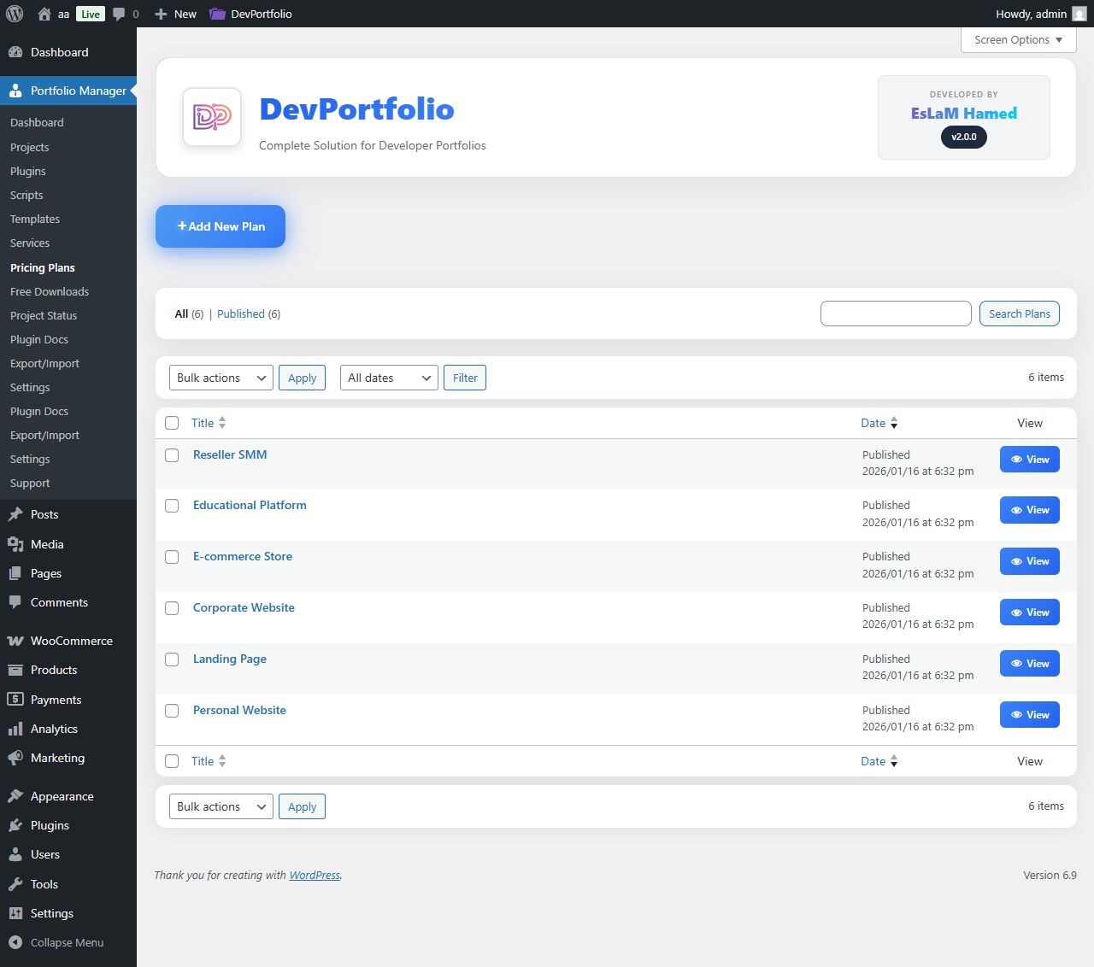Screen dimensions: 1094x967
Task: Open Services submenu item
Action: pyautogui.click(x=30, y=243)
